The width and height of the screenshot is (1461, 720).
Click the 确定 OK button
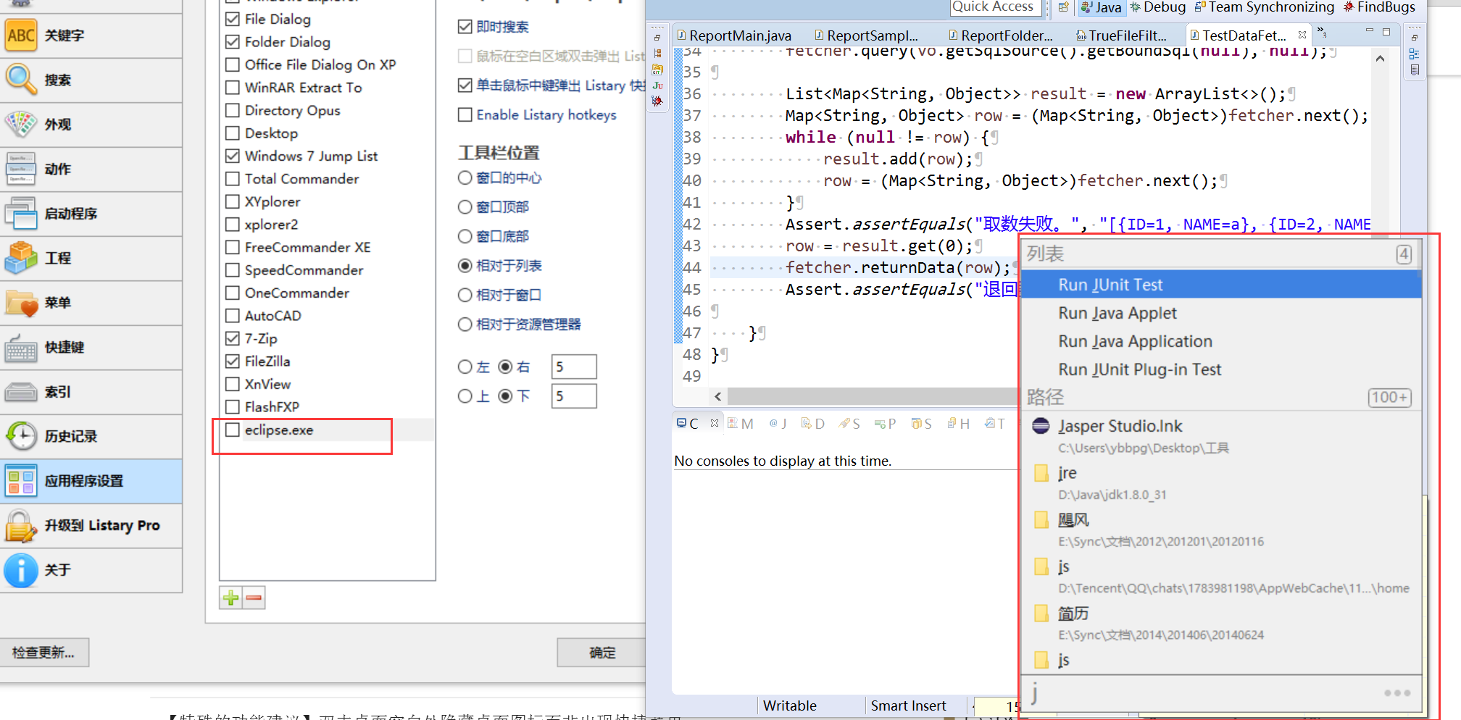(x=602, y=653)
